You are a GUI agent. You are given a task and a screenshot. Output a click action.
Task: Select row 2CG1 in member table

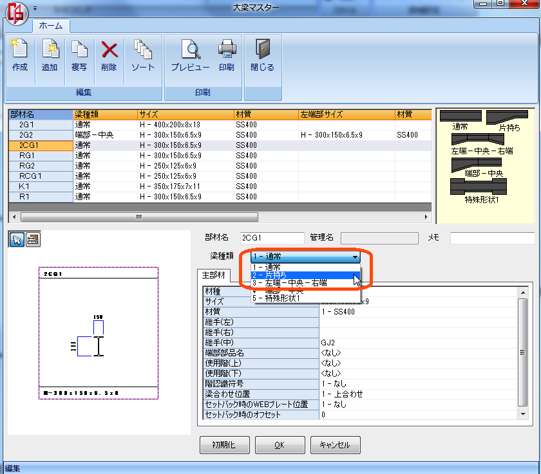click(x=220, y=145)
